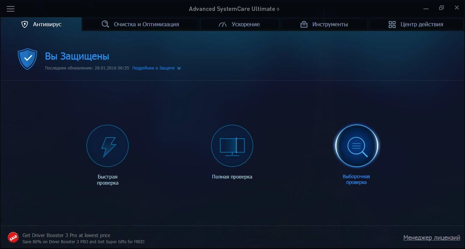465x249 pixels.
Task: Go to the Ускорение tab
Action: [x=240, y=24]
